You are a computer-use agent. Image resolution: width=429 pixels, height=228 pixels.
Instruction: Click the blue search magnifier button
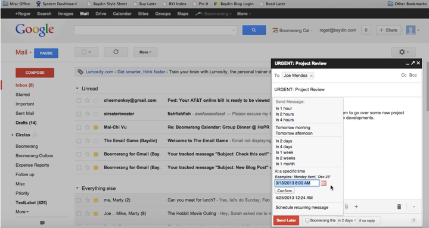254,30
